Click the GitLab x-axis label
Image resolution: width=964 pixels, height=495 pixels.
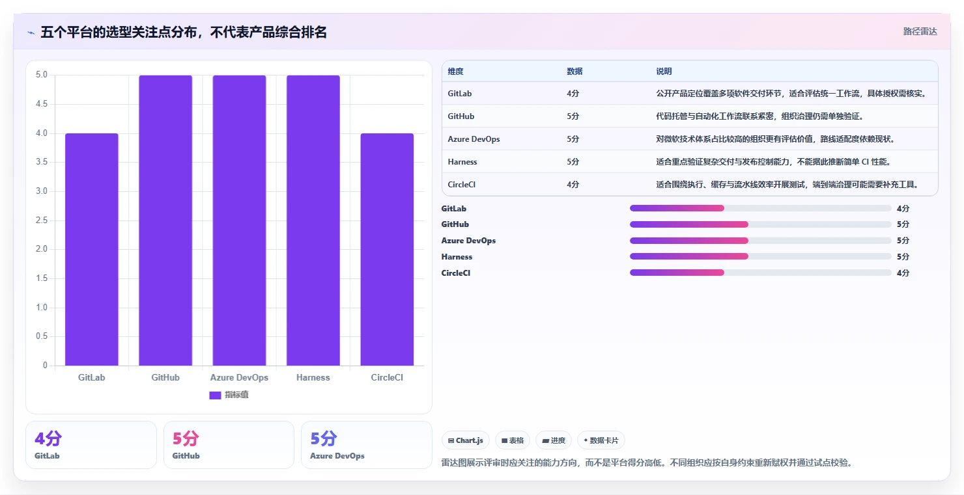tap(92, 377)
